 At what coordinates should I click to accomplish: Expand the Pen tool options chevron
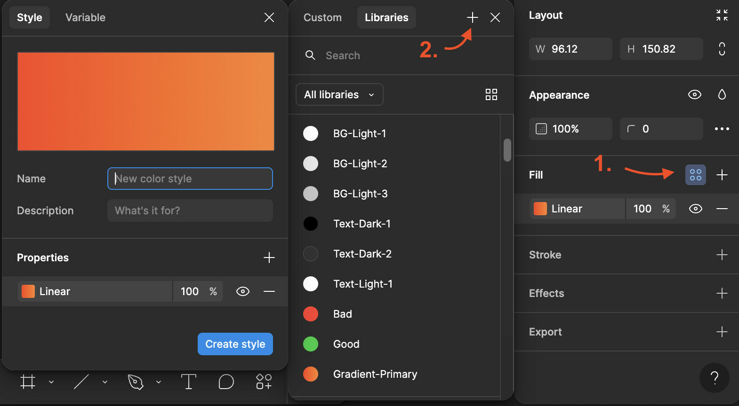(x=159, y=382)
